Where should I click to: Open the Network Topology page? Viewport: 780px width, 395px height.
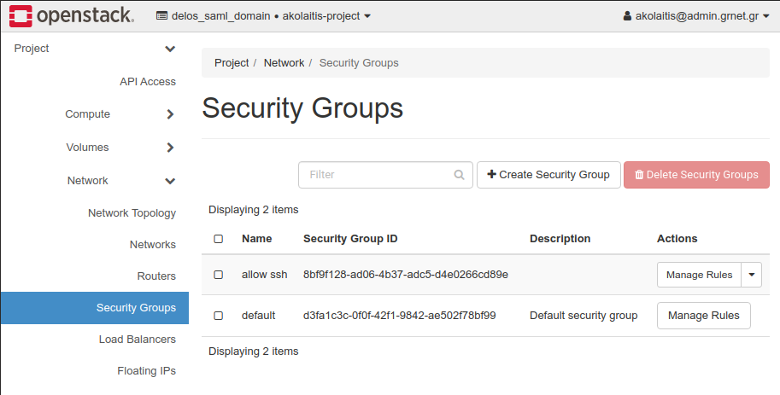tap(132, 213)
